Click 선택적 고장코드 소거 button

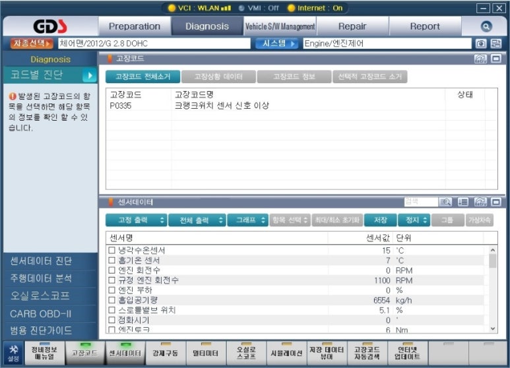pos(370,77)
